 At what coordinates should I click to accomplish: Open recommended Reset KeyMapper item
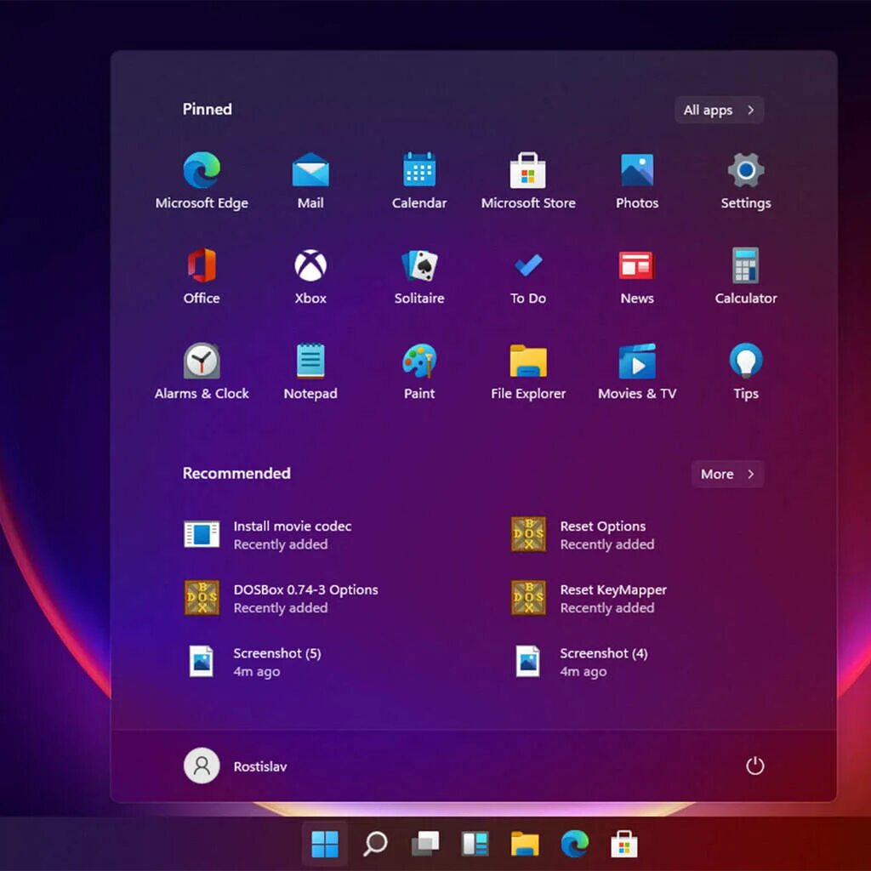click(x=589, y=598)
